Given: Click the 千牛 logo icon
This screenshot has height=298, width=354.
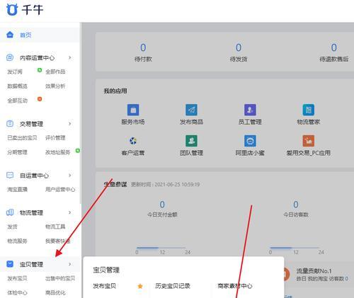Looking at the screenshot, I should [12, 10].
